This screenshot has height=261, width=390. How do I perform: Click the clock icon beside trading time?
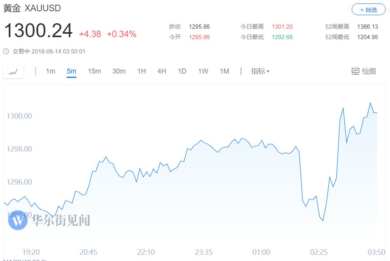click(x=6, y=52)
